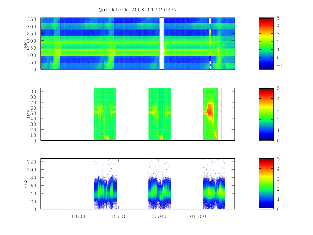Viewport: 313px width, 235px height.
Task: Click the white data gap in NPI panel
Action: click(162, 44)
